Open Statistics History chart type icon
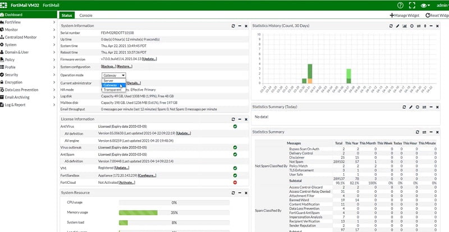This screenshot has width=449, height=232. 405,26
